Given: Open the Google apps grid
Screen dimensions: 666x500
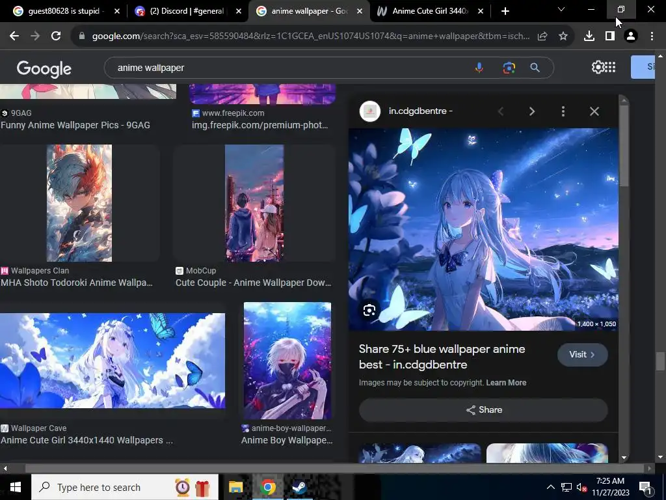Looking at the screenshot, I should pyautogui.click(x=610, y=67).
